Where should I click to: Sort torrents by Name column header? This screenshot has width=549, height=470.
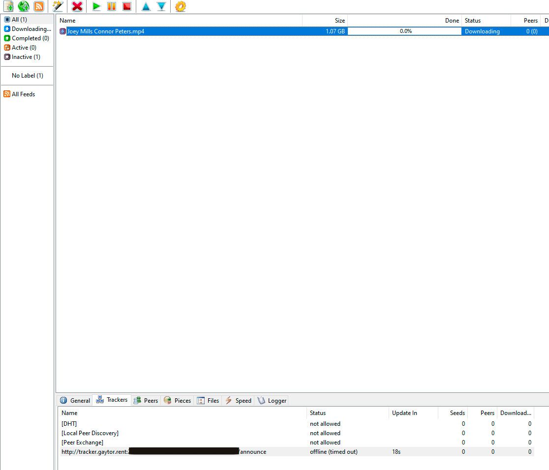coord(179,21)
